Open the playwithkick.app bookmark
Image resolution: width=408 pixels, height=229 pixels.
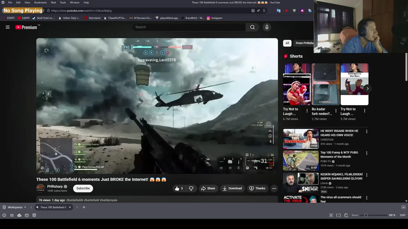point(167,18)
